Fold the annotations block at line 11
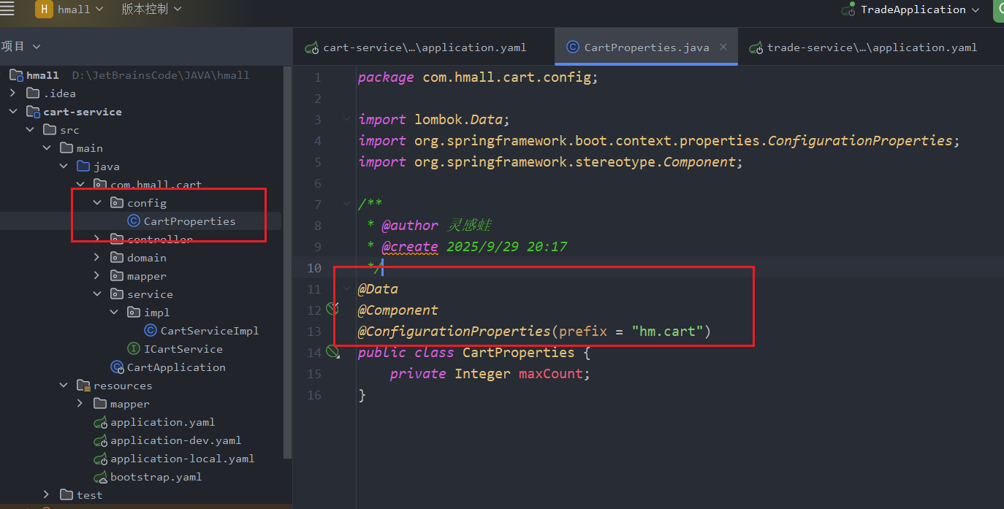This screenshot has height=509, width=1004. (346, 288)
